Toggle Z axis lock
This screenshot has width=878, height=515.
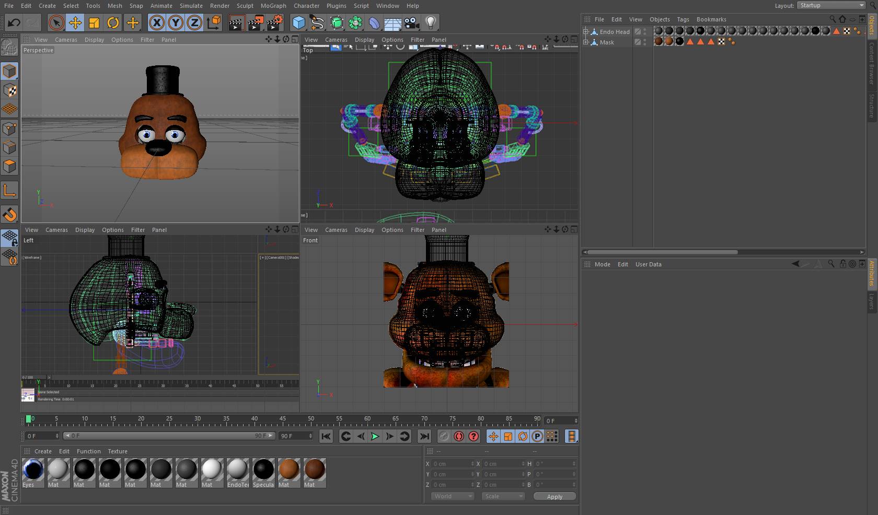coord(194,22)
